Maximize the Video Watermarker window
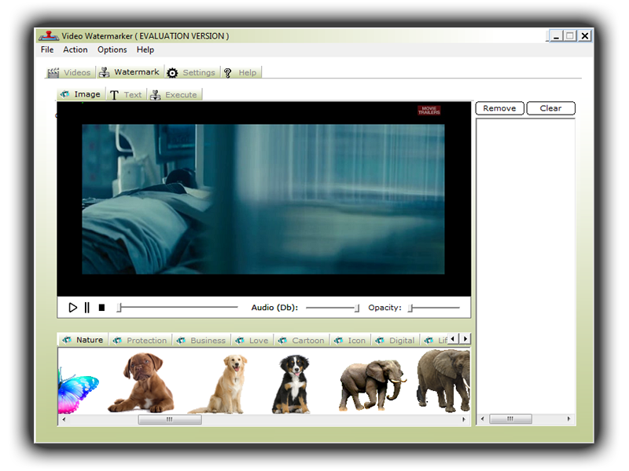629x471 pixels. [x=569, y=36]
